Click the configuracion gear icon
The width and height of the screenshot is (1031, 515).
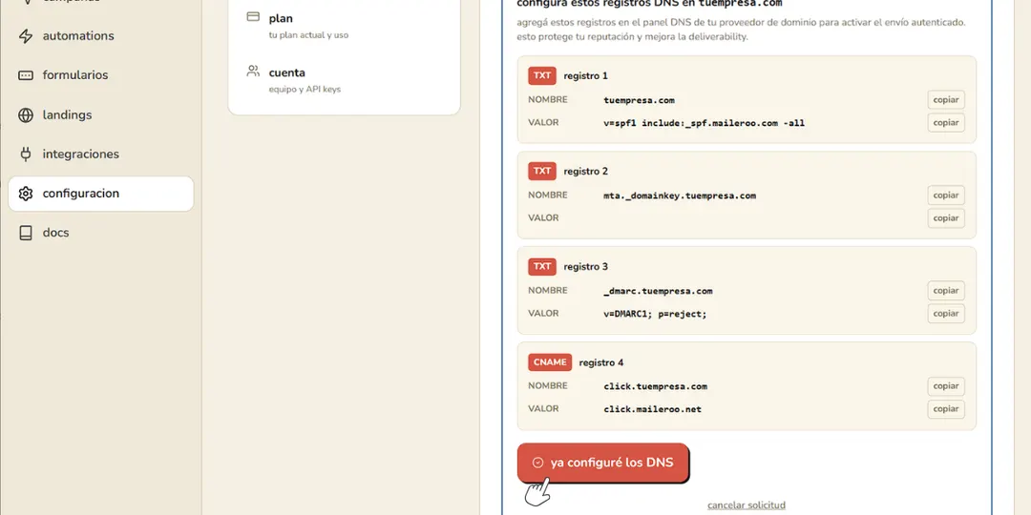[x=26, y=194]
